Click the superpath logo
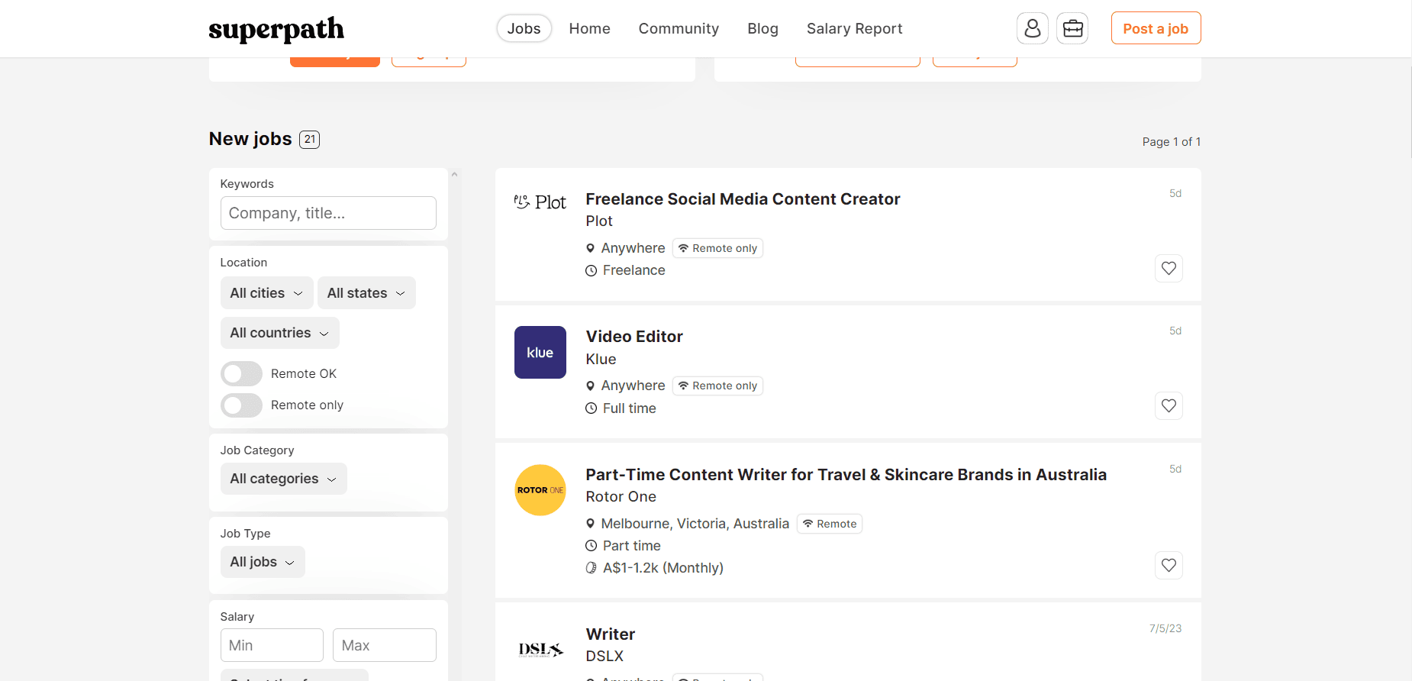This screenshot has width=1412, height=681. [x=276, y=29]
